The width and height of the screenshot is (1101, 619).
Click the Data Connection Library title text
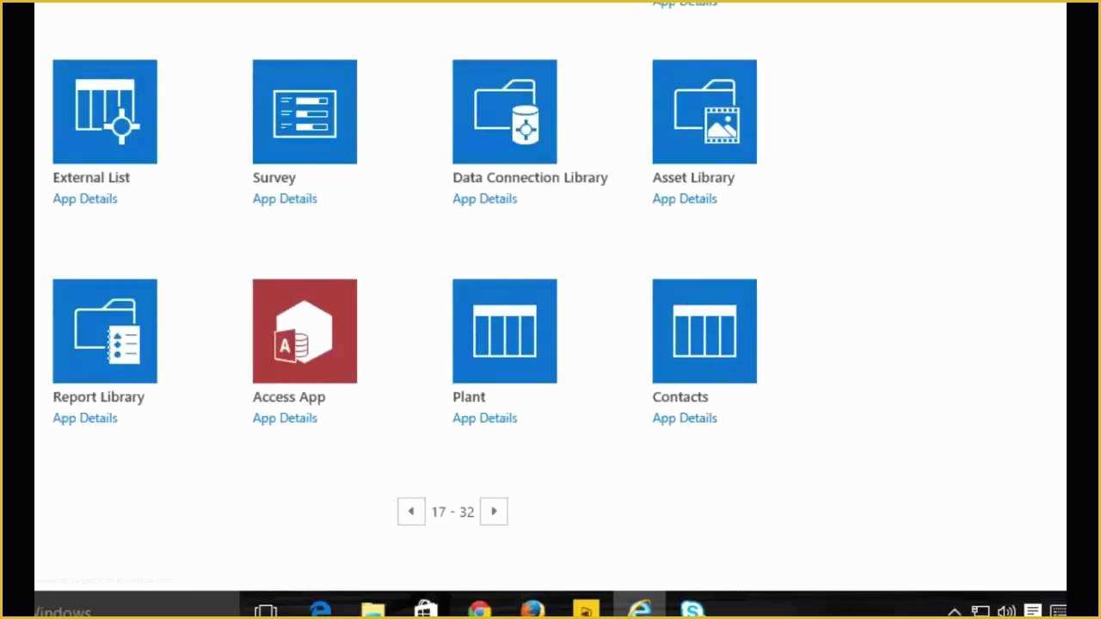pos(530,178)
